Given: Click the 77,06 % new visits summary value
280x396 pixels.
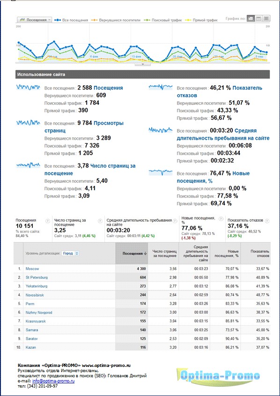Looking at the screenshot, I should (x=192, y=228).
